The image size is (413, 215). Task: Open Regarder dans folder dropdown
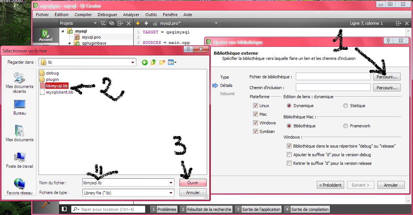133,63
